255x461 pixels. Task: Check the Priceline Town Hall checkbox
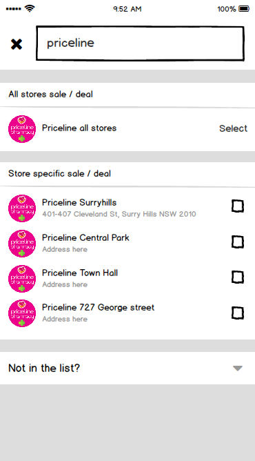237,277
